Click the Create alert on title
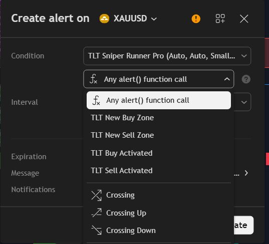This screenshot has width=269, height=244. coord(50,18)
